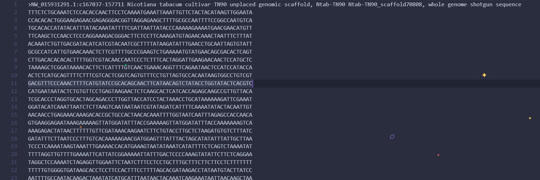The image size is (540, 180).
Task: Place cursor in highlighted line starting GACGTTTCCCAAAC
Action: coord(140,83)
